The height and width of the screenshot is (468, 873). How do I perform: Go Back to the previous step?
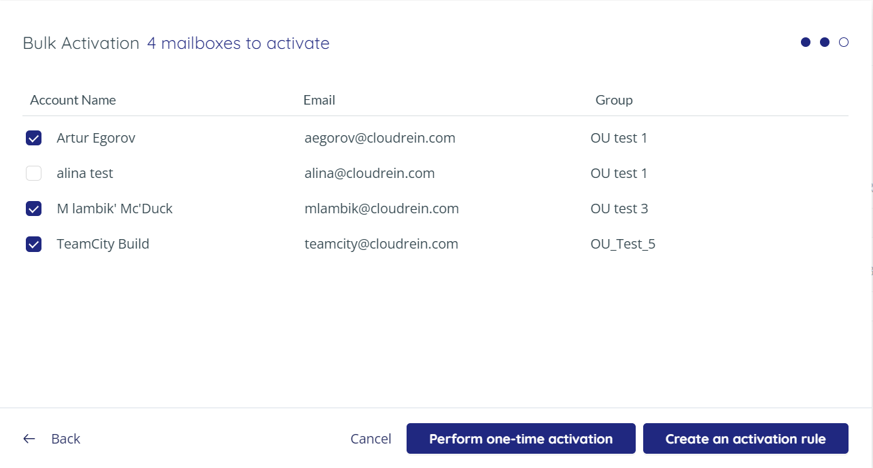pyautogui.click(x=65, y=439)
